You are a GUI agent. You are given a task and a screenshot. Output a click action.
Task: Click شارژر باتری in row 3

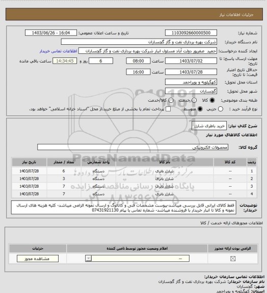tap(165, 187)
